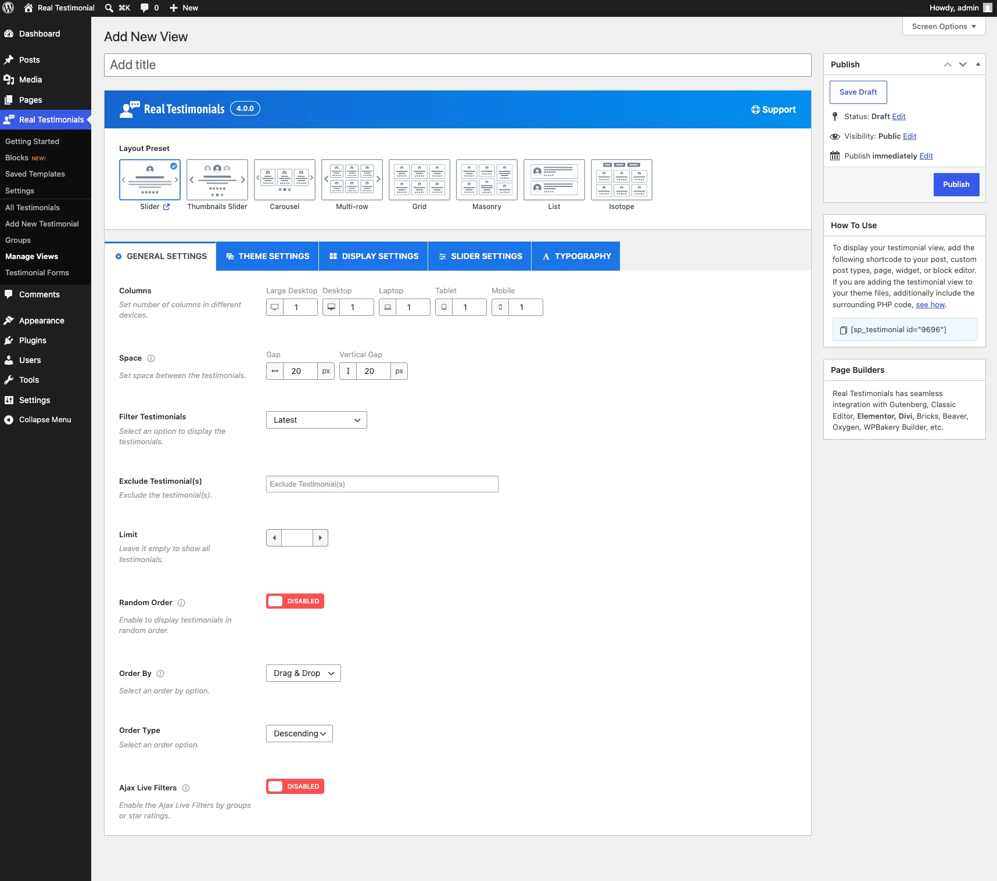Switch to Typography tab
Screen dimensions: 997x881
(x=576, y=256)
